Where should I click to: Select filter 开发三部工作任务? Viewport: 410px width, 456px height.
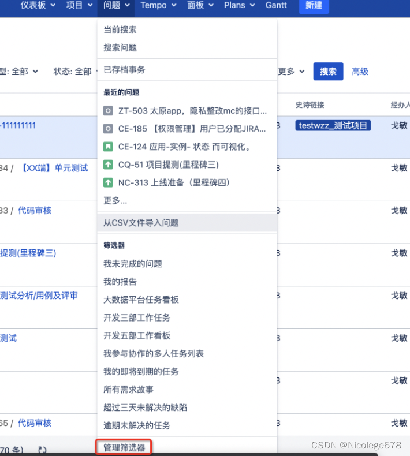point(187,317)
